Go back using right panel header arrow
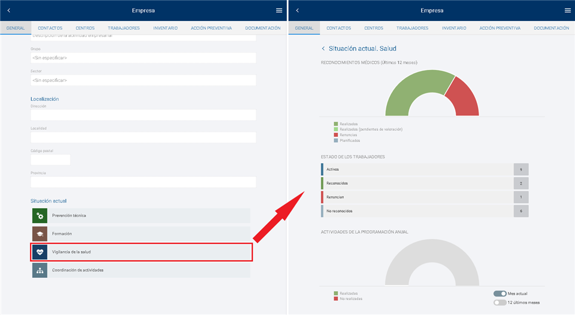The width and height of the screenshot is (575, 315). coord(297,10)
